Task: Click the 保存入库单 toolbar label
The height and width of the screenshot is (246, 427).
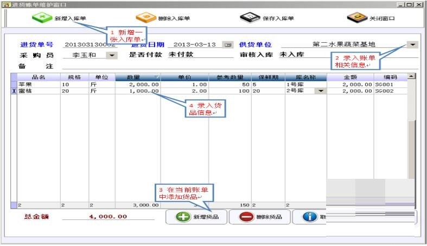Action: pos(278,18)
